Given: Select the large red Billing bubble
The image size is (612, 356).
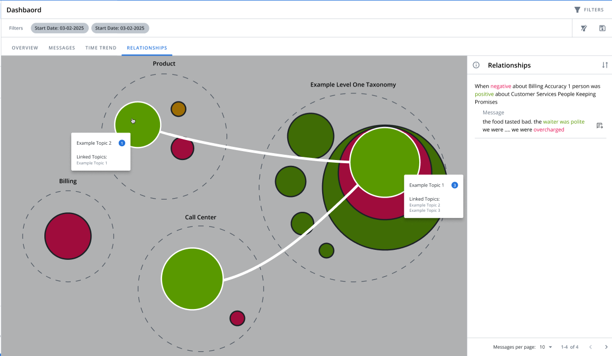Looking at the screenshot, I should click(x=68, y=236).
